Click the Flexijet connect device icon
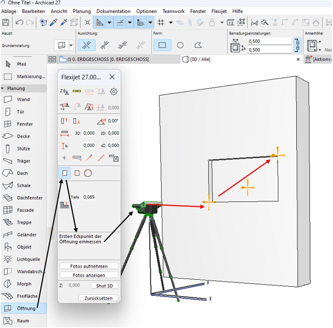This screenshot has width=333, height=328. pos(64,92)
